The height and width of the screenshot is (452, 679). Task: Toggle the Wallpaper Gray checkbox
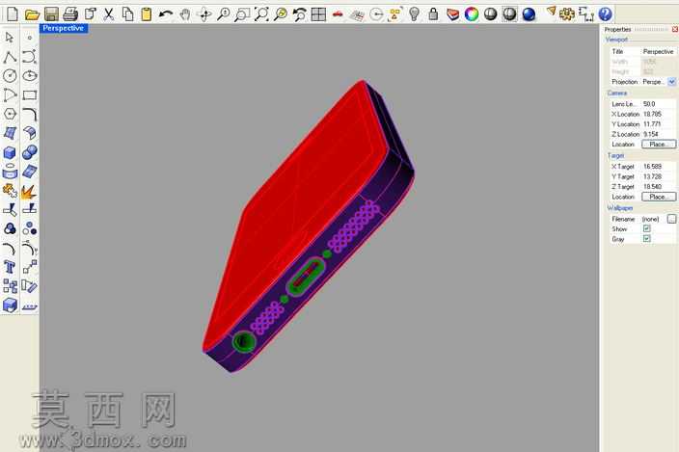(647, 239)
